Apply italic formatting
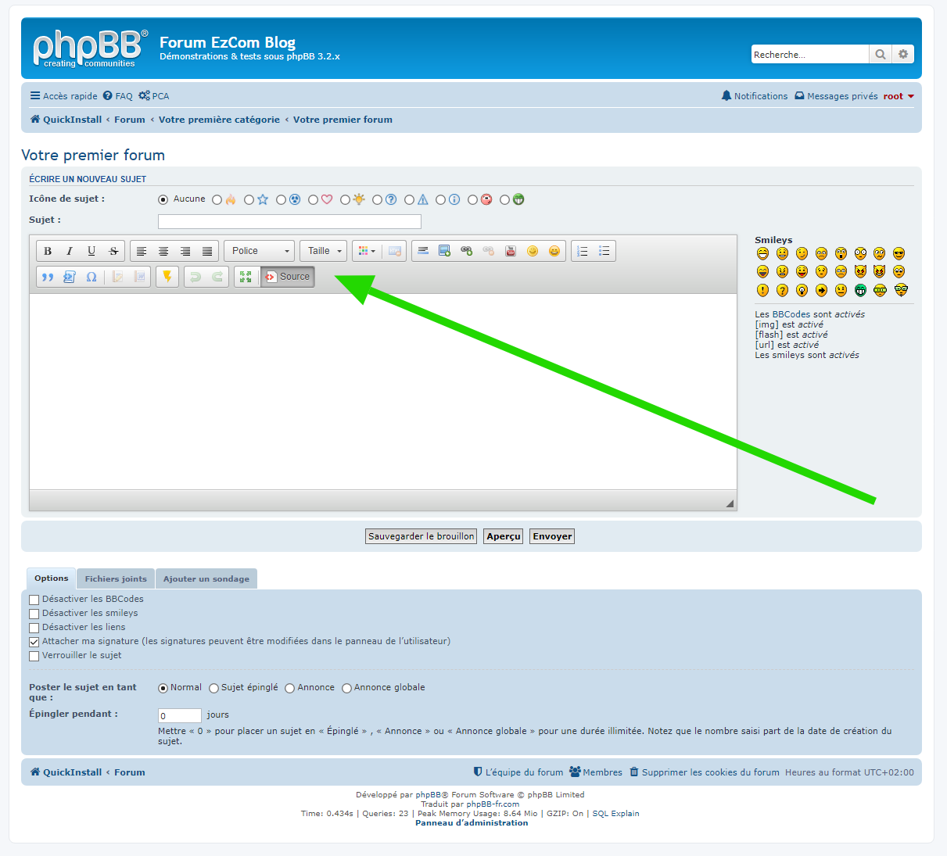Image resolution: width=947 pixels, height=856 pixels. [70, 251]
